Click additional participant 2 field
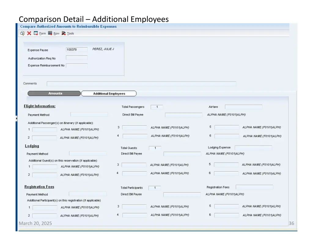This screenshot has width=313, height=234. click(45, 216)
